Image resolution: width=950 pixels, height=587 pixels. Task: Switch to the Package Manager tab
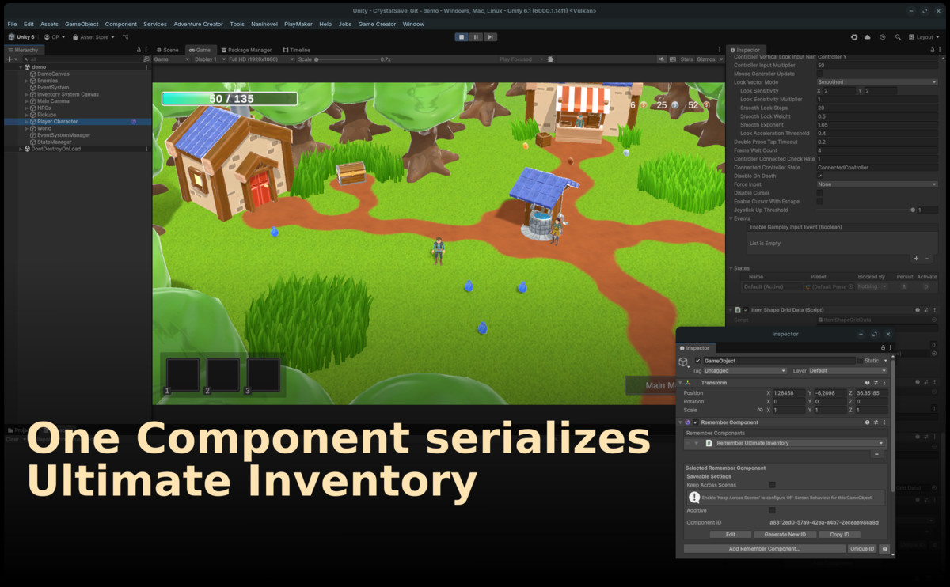[246, 50]
